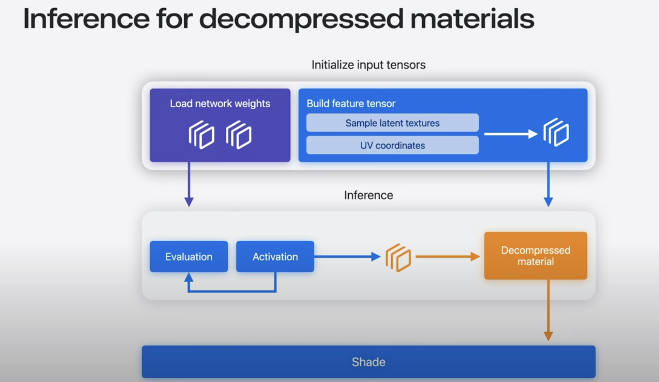
Task: Click the first tensor icon under Load network weights
Action: pos(201,135)
